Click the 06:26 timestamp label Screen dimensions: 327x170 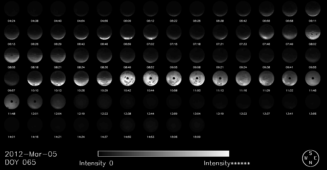point(35,44)
